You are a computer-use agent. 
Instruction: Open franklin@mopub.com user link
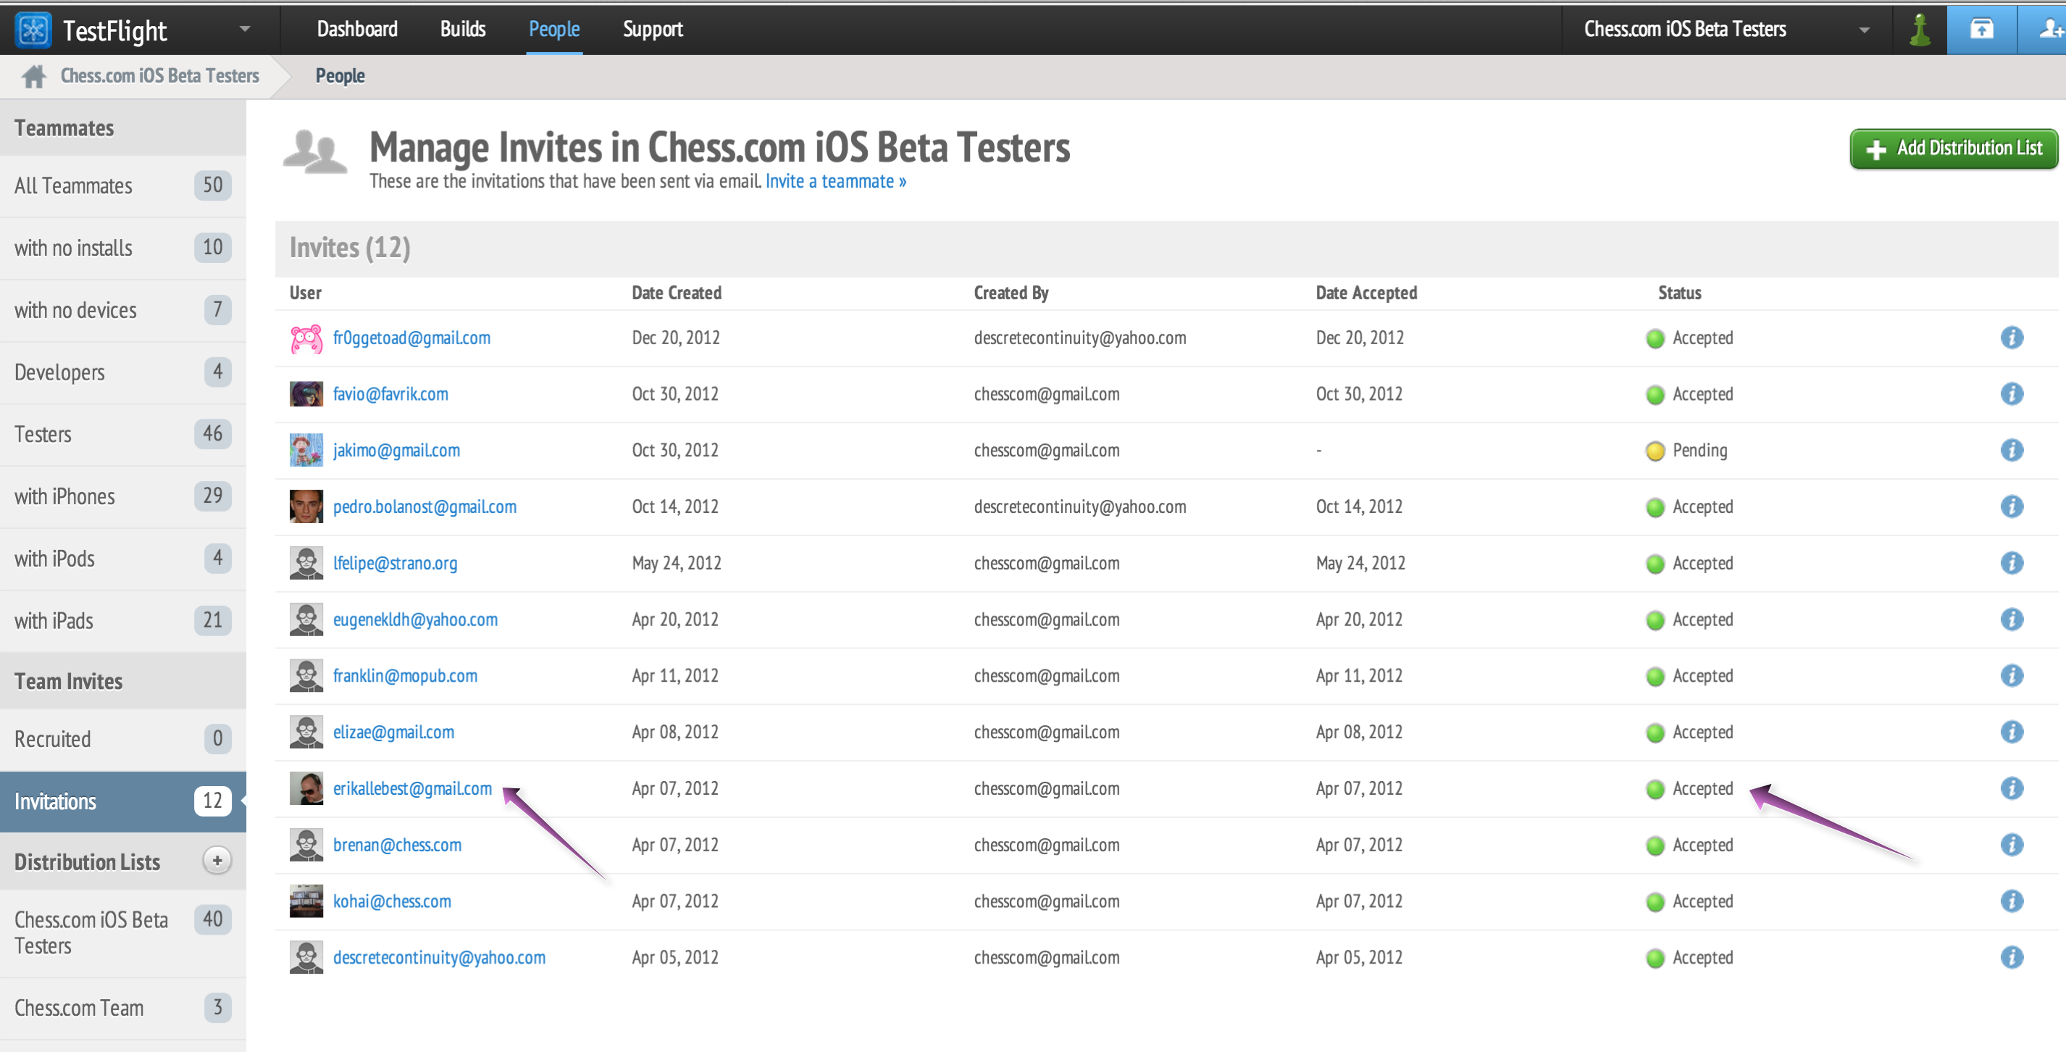click(x=405, y=676)
